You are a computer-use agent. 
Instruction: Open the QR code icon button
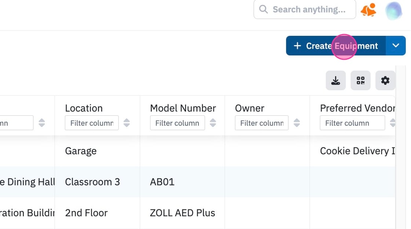[360, 80]
